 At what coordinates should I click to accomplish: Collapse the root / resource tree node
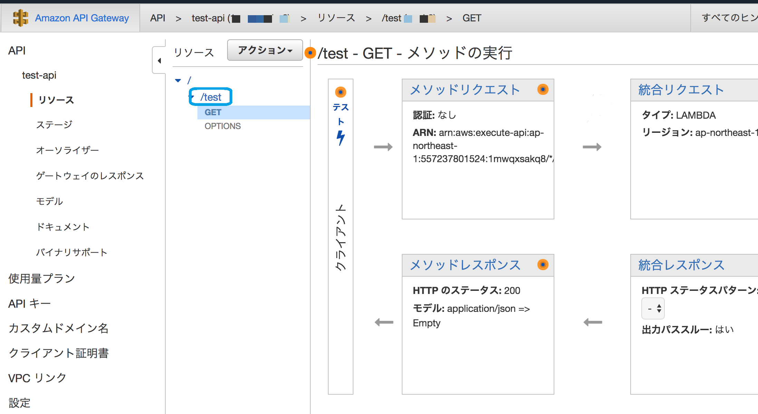pos(178,80)
